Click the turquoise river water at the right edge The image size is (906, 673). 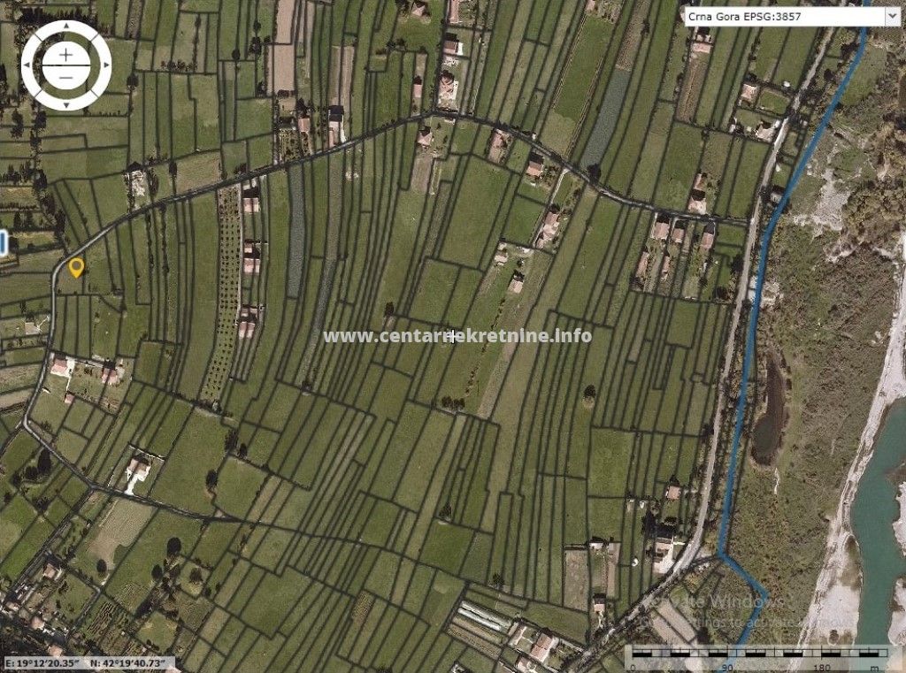(x=880, y=531)
